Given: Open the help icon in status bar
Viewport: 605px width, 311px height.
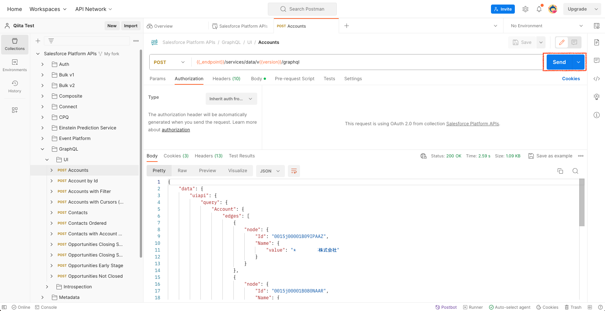Looking at the screenshot, I should 600,307.
